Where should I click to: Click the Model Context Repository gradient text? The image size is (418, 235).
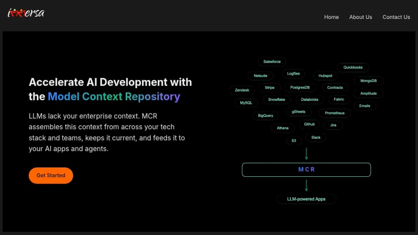tap(114, 97)
